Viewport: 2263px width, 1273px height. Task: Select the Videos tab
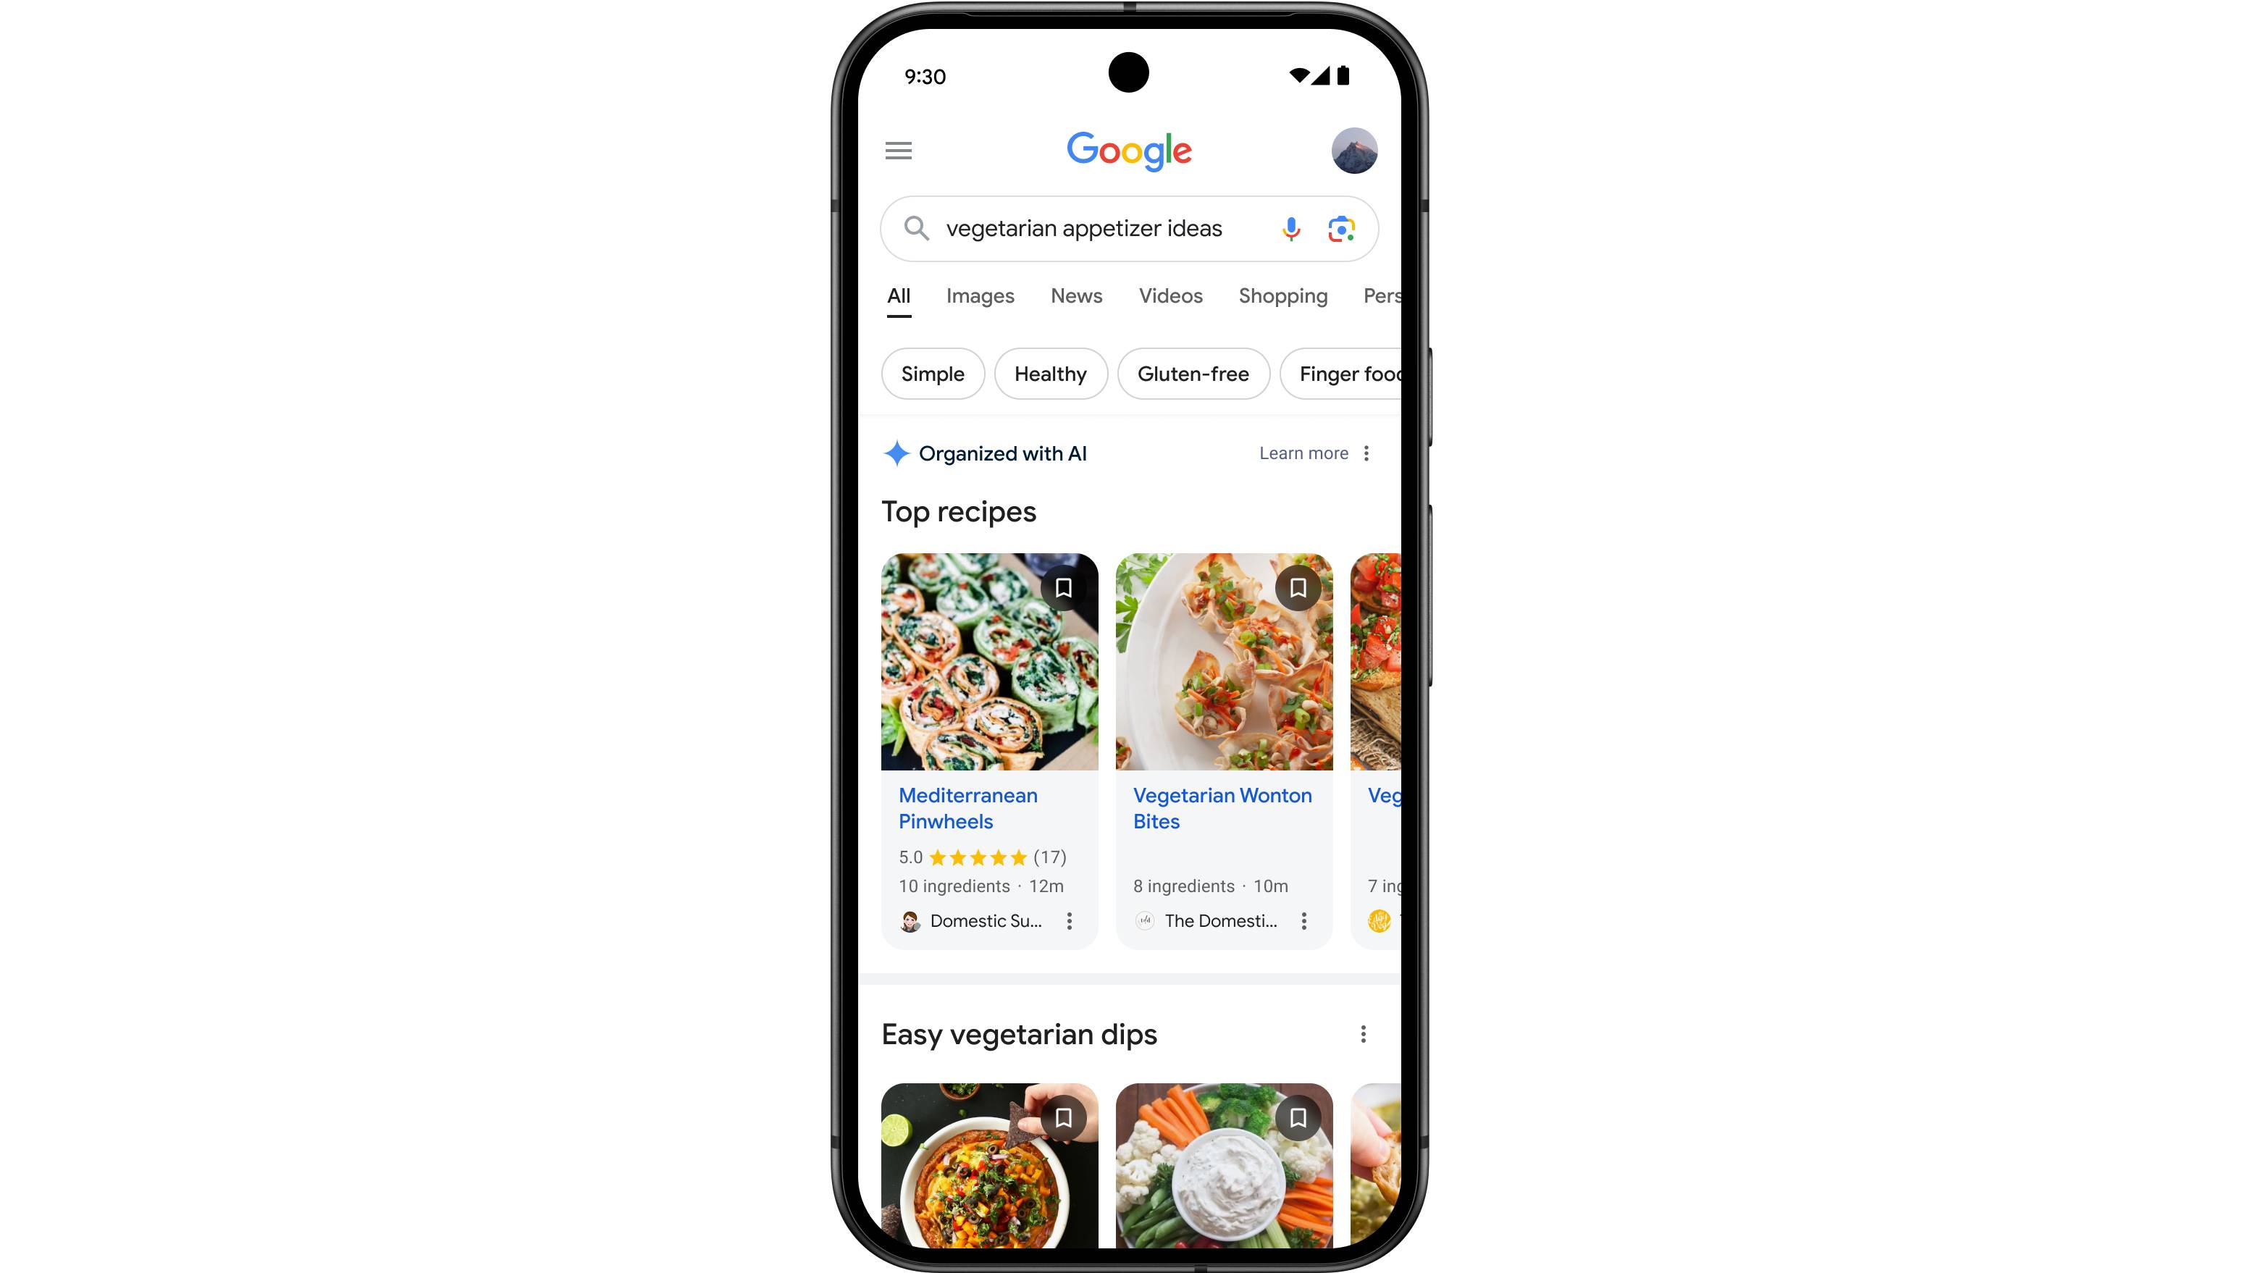point(1170,295)
